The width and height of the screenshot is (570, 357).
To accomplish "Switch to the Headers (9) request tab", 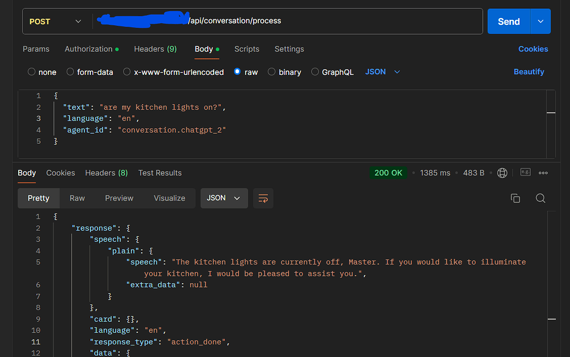I will [x=155, y=49].
